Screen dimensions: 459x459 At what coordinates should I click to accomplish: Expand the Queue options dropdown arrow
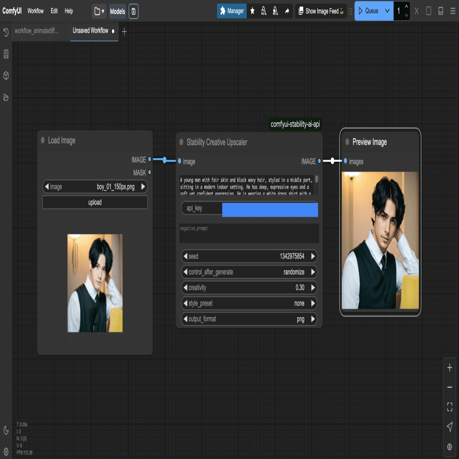[387, 11]
